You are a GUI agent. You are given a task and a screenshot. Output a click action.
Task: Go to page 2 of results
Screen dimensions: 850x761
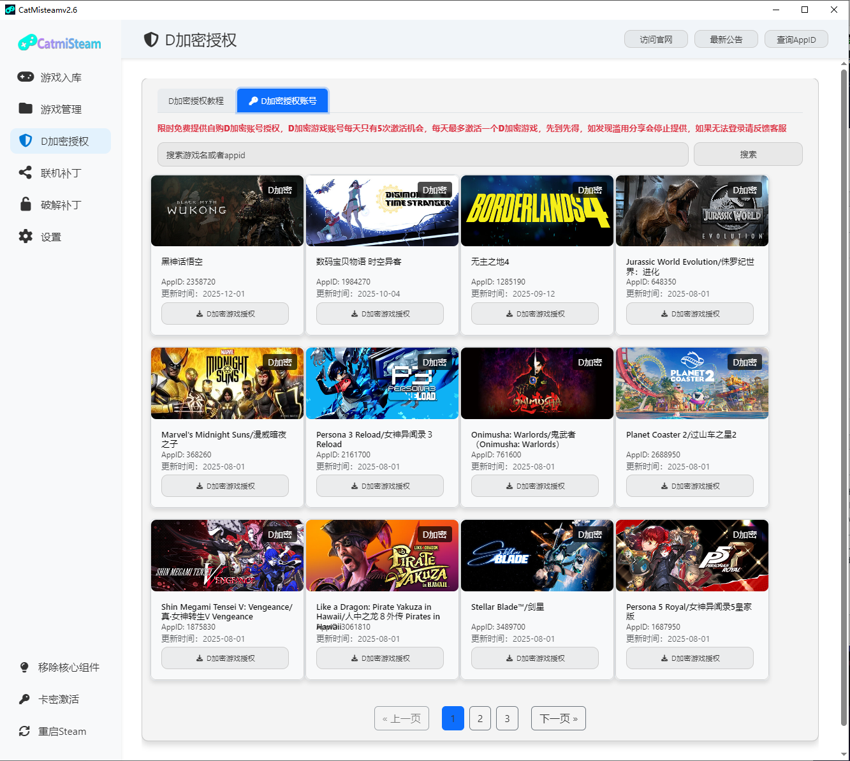point(480,718)
